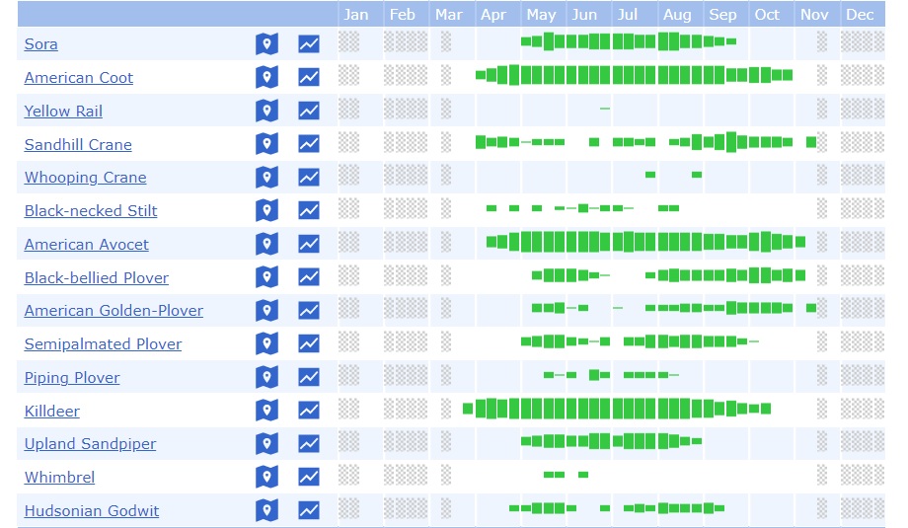View the line graph for Whooping Crane
The height and width of the screenshot is (528, 908).
click(x=309, y=178)
